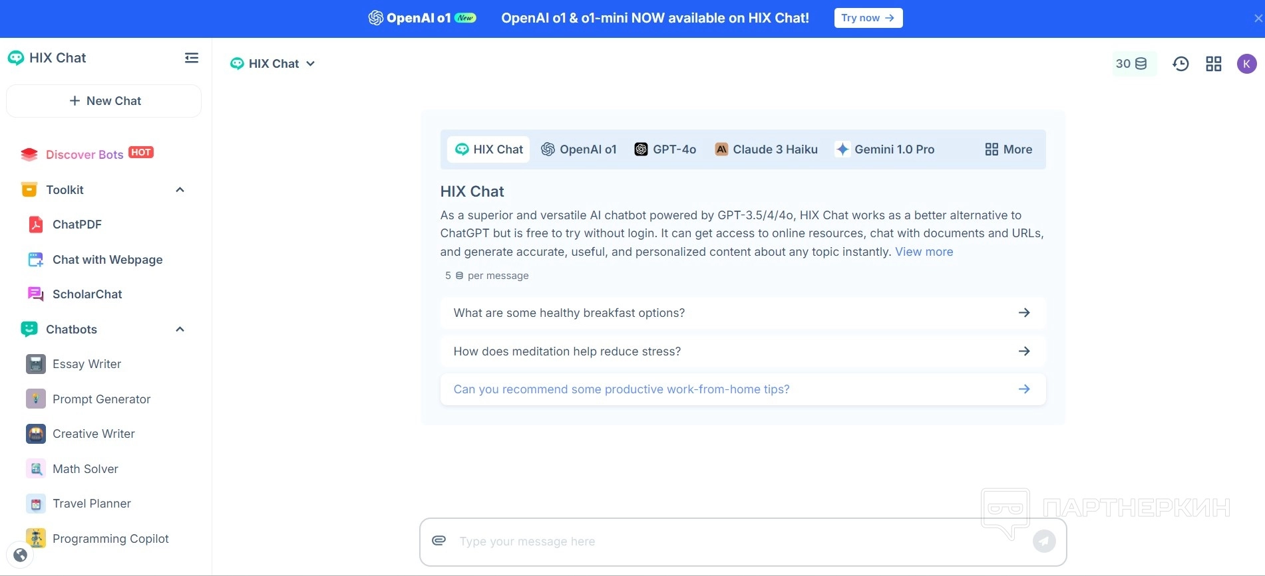Open Discover Bots
The image size is (1265, 576).
point(85,155)
